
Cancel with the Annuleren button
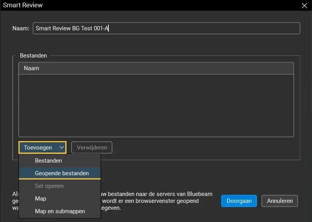click(x=280, y=201)
